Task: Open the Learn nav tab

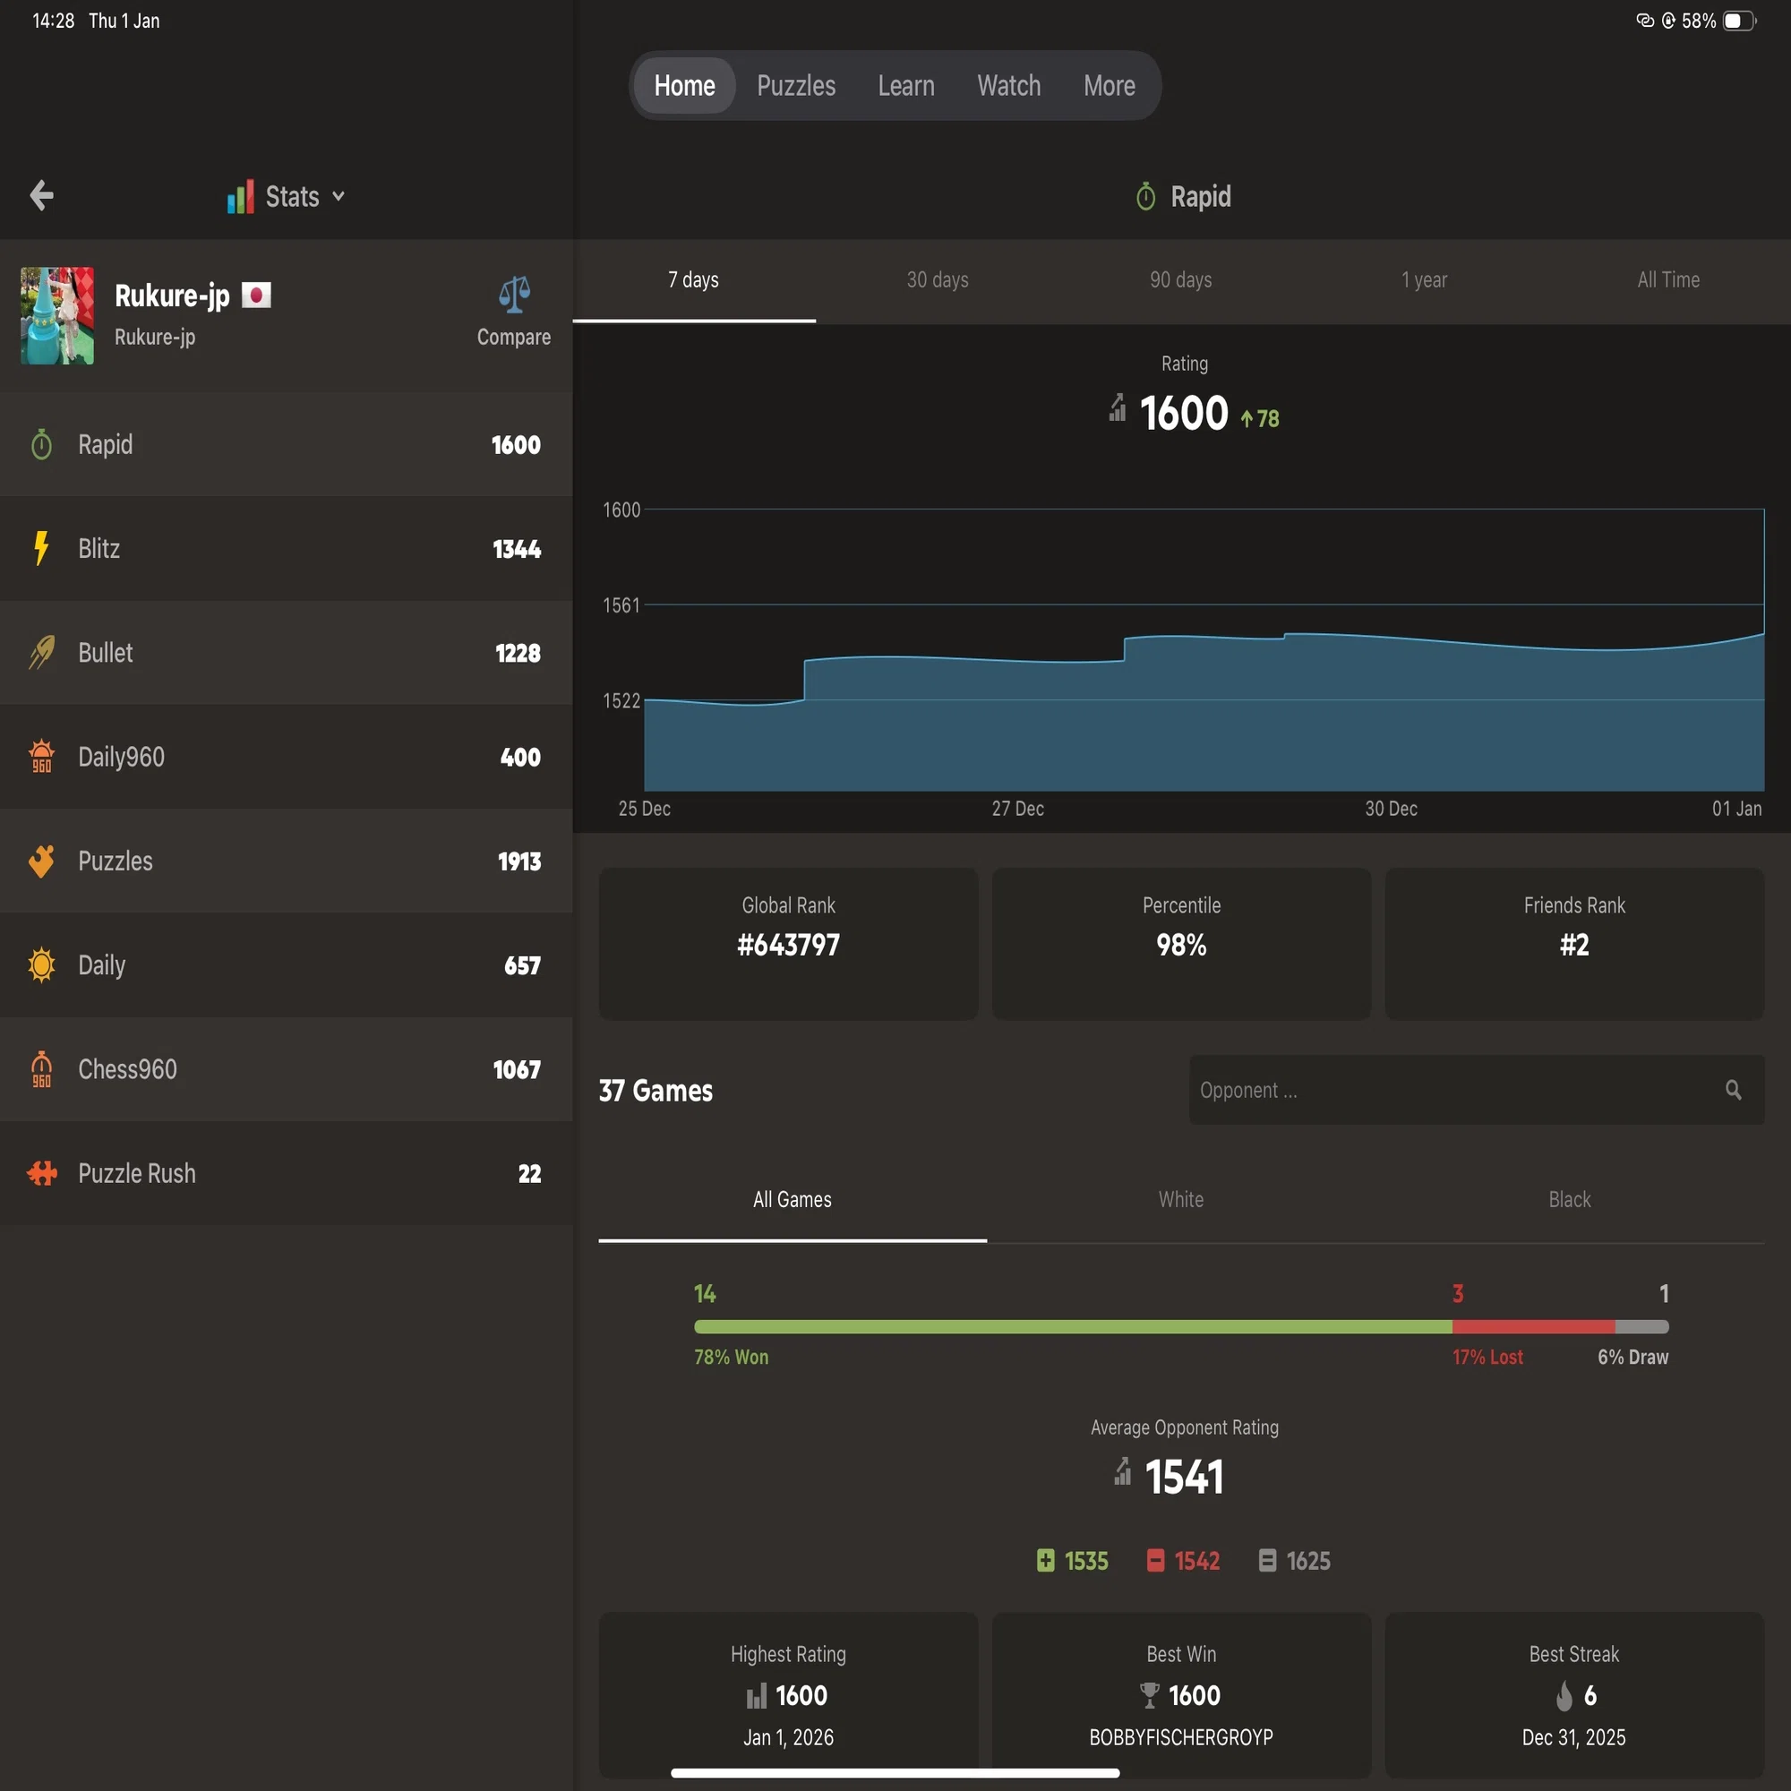Action: 905,85
